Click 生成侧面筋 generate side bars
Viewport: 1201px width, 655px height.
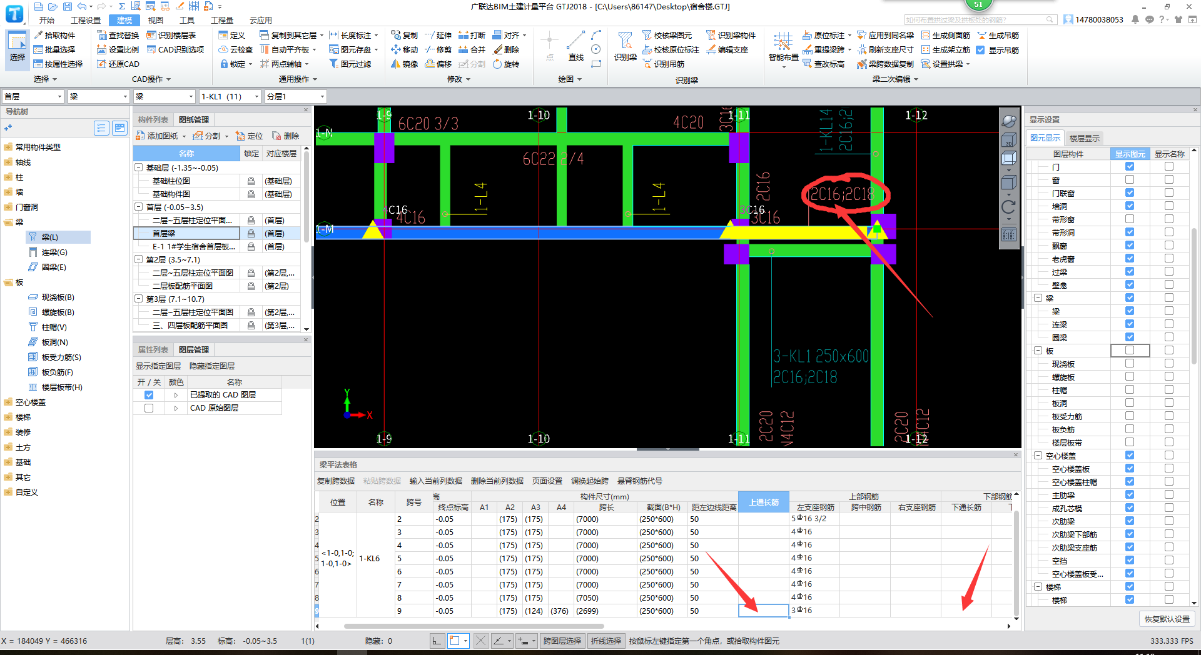[x=945, y=35]
